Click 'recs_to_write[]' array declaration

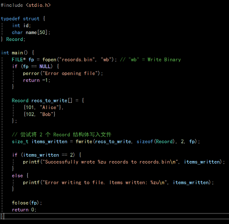point(52,101)
